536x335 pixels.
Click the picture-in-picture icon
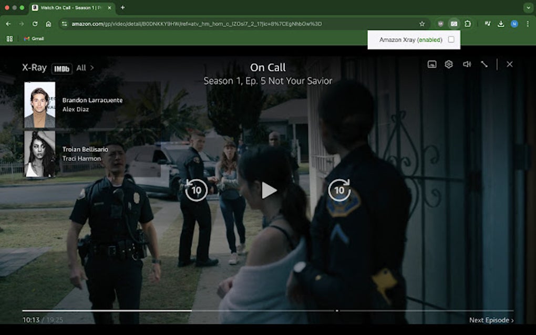430,64
